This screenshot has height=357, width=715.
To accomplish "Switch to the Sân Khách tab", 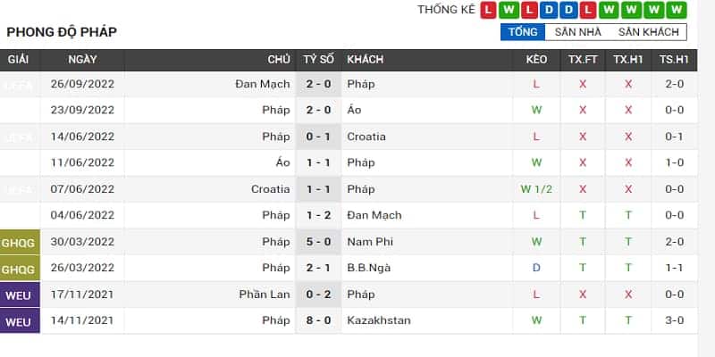I will coord(649,32).
